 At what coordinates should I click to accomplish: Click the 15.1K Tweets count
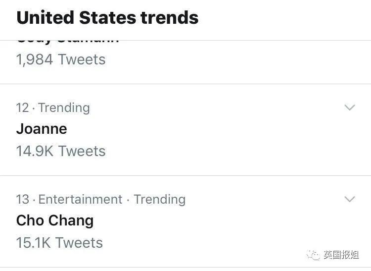[59, 243]
